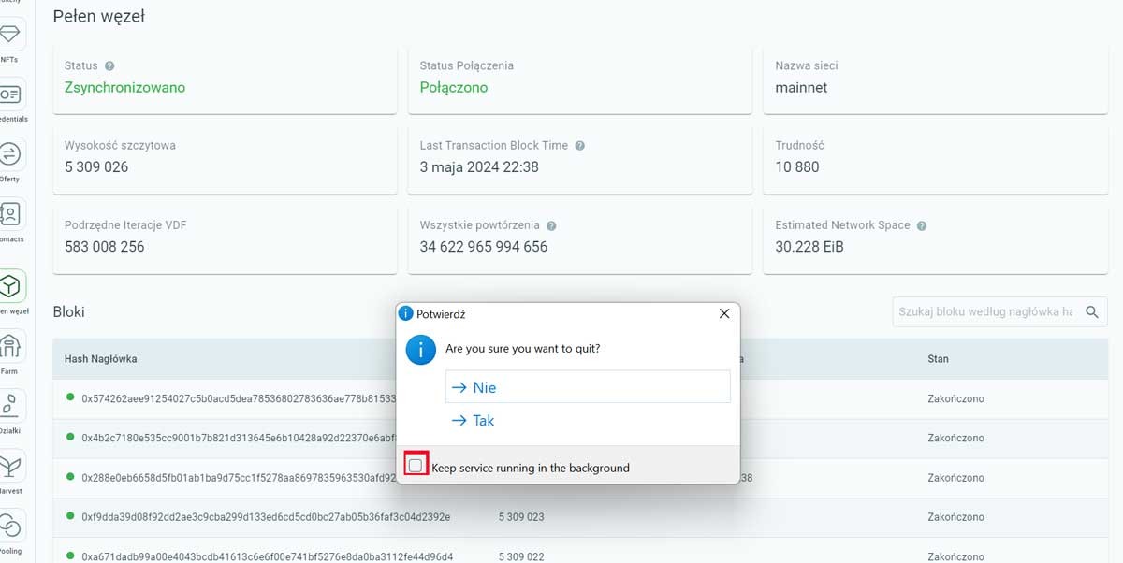Open the Działki (plots) sidebar icon
Screen dimensions: 1123x563
10,407
